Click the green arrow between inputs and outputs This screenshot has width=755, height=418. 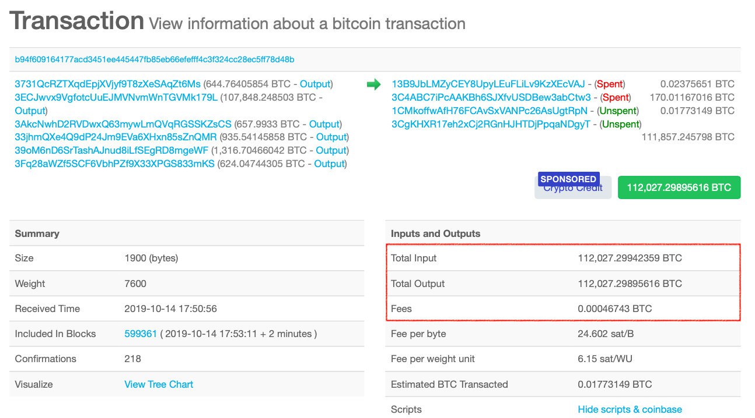tap(373, 84)
